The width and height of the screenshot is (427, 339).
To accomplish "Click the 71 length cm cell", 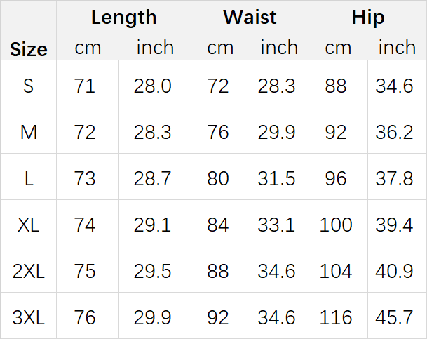I will coord(85,86).
